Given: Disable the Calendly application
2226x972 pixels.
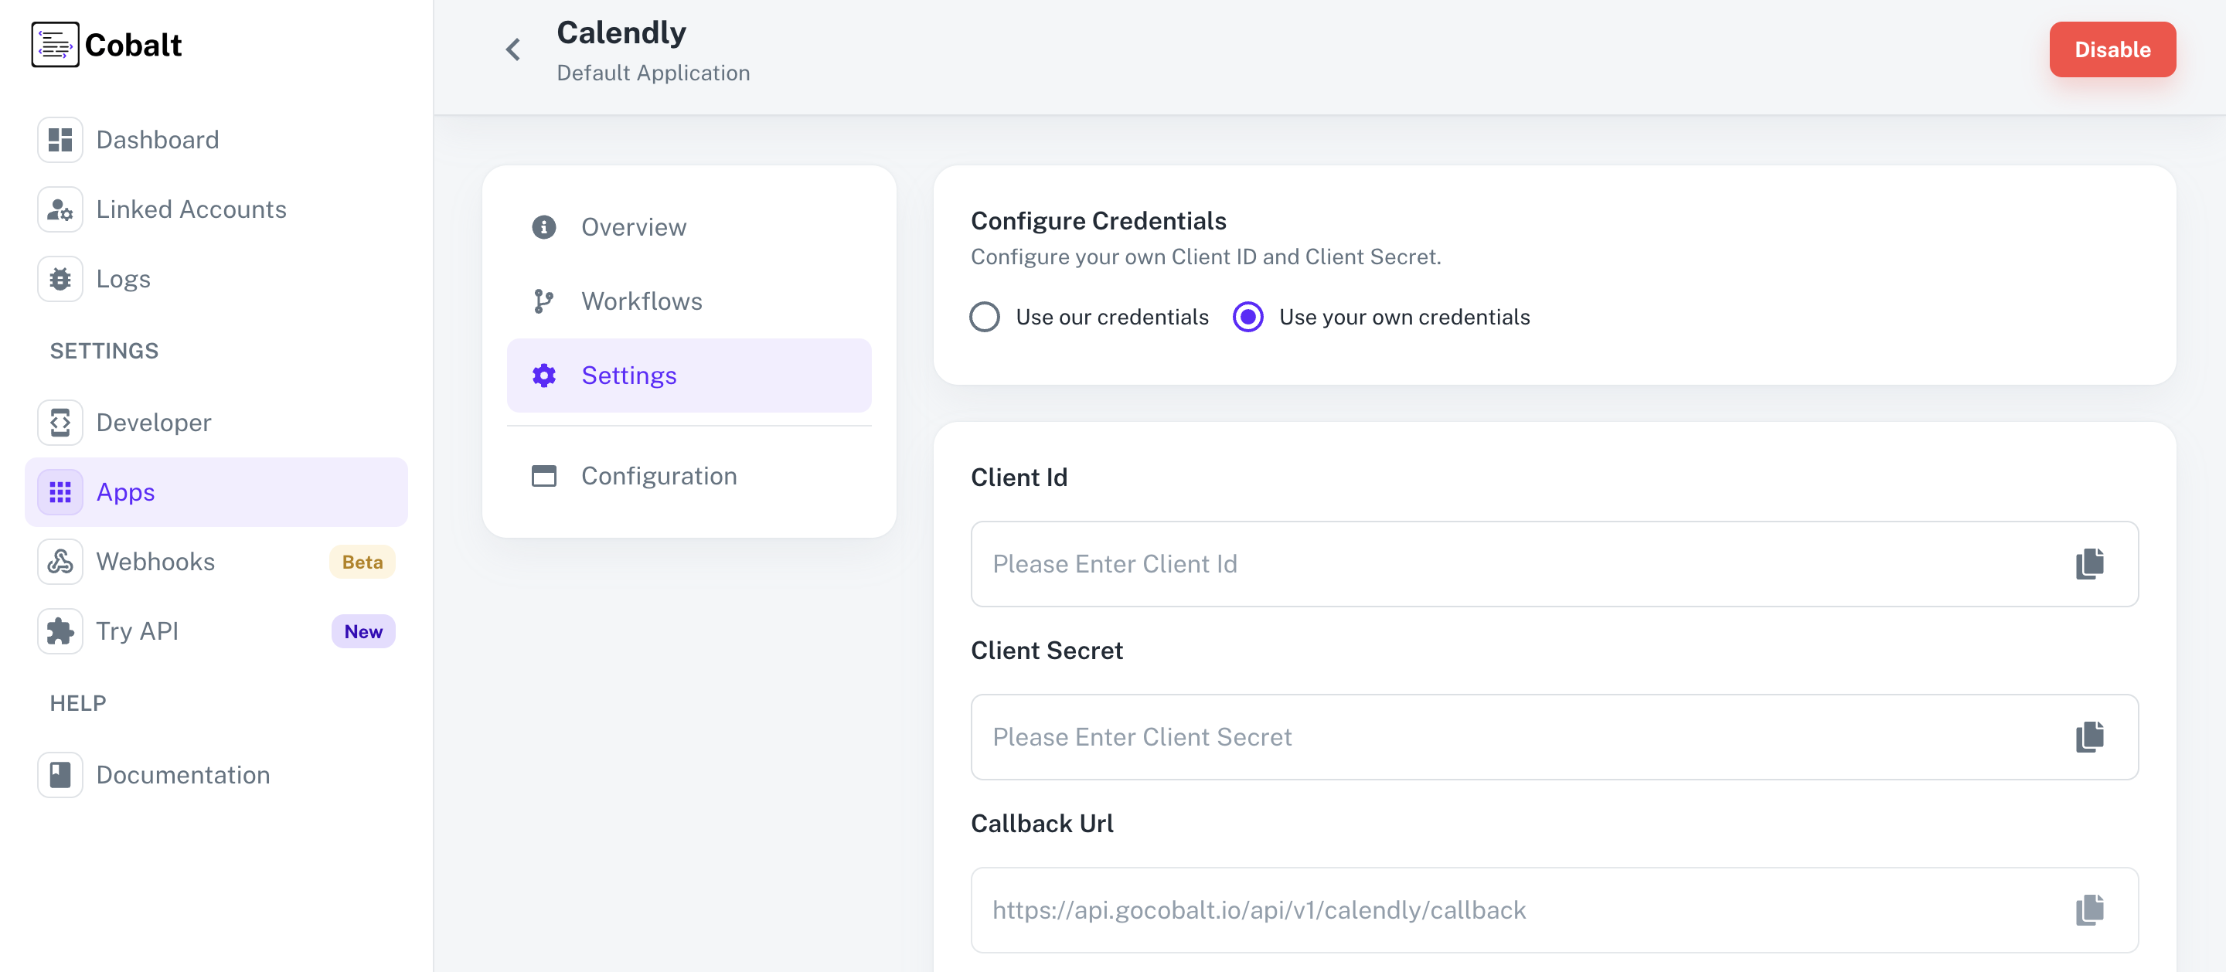Looking at the screenshot, I should pos(2113,49).
